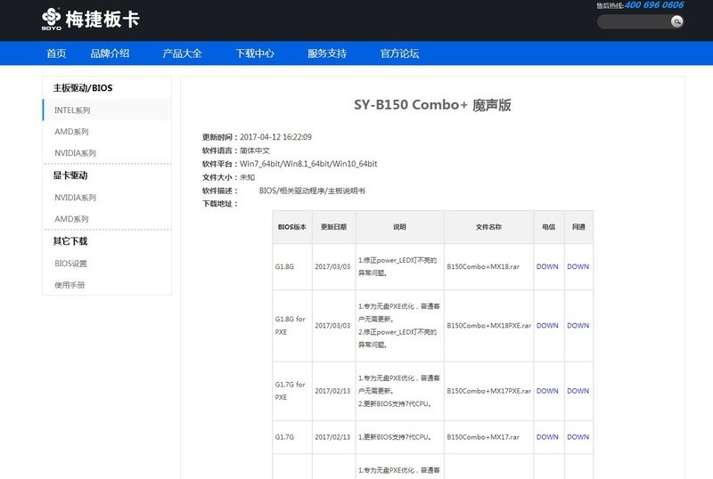The width and height of the screenshot is (713, 479).
Task: Click the language value 简体中文
Action: pyautogui.click(x=255, y=150)
